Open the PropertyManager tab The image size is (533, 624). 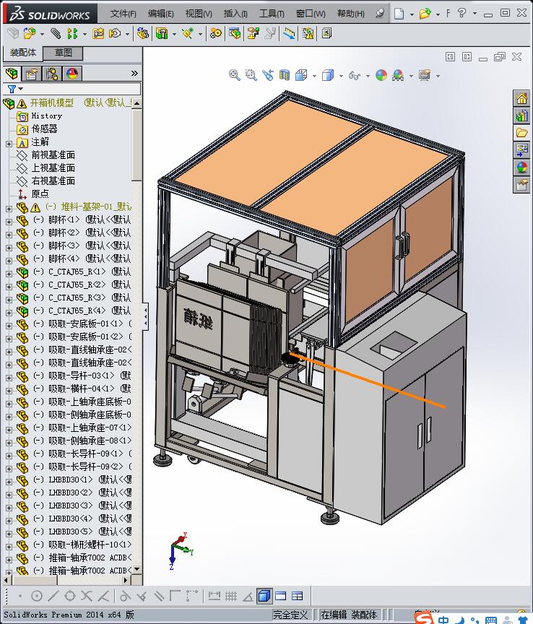pyautogui.click(x=32, y=74)
